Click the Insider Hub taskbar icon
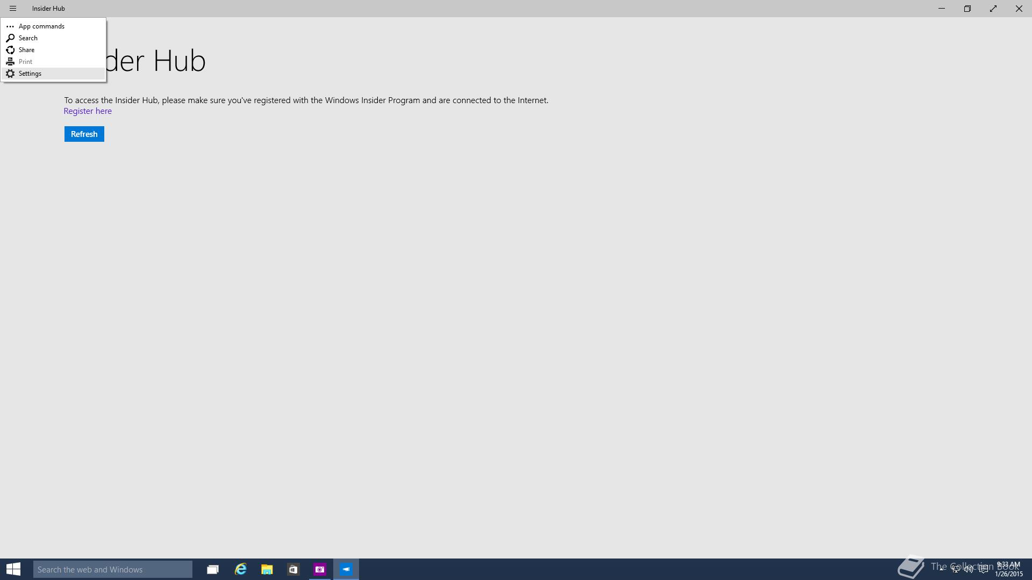The image size is (1032, 580). pyautogui.click(x=346, y=569)
